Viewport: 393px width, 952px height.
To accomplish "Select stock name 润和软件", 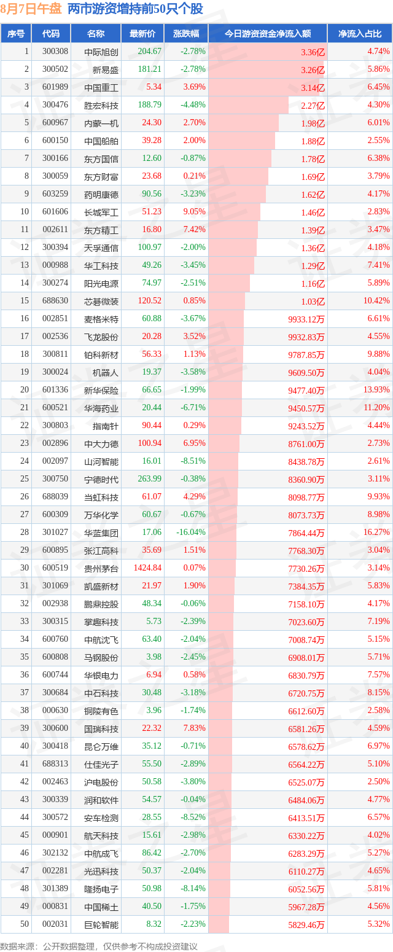I will pyautogui.click(x=101, y=800).
